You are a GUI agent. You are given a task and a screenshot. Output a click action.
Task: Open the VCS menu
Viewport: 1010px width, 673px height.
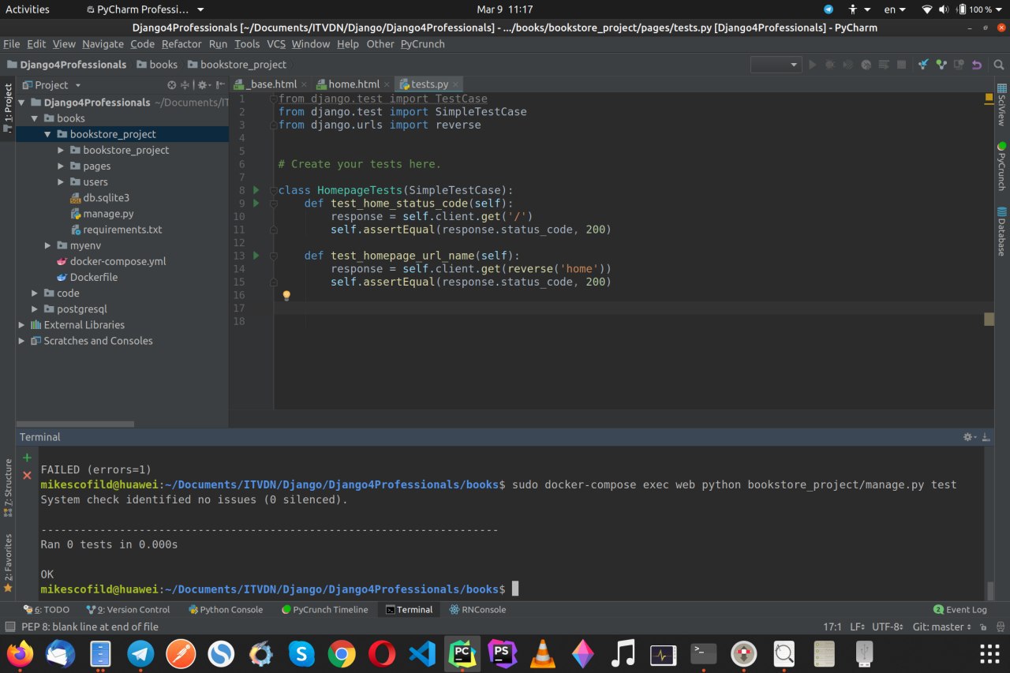(276, 44)
